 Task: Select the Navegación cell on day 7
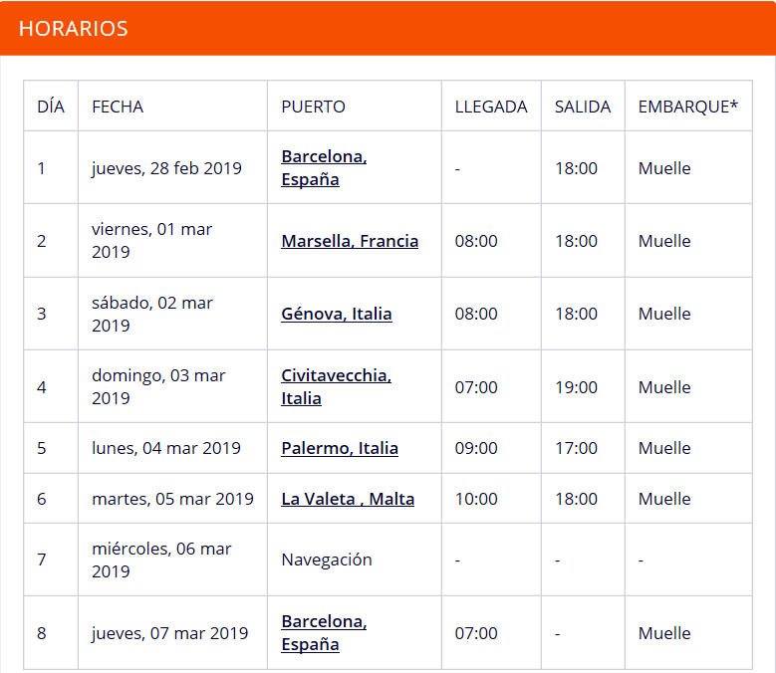pos(327,560)
